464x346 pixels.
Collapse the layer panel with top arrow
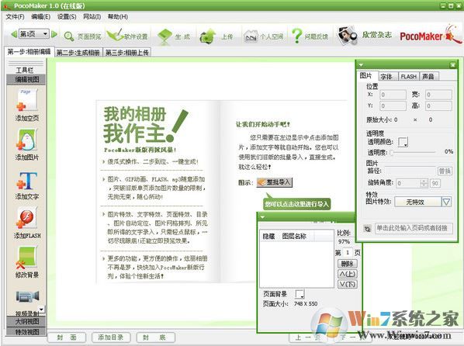262,217
